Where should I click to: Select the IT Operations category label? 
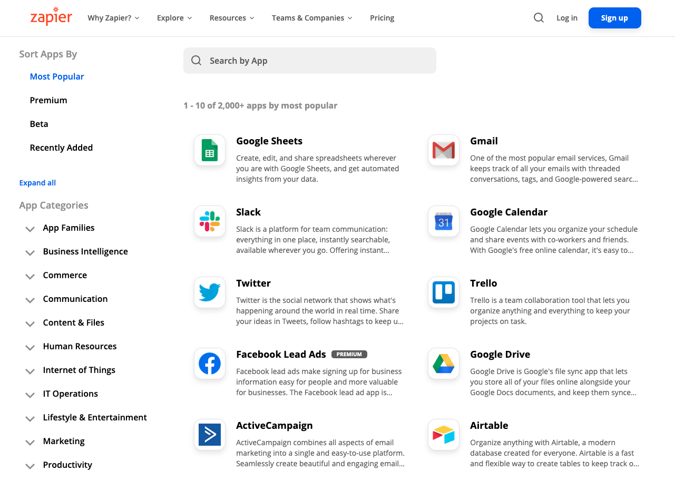[x=71, y=394]
